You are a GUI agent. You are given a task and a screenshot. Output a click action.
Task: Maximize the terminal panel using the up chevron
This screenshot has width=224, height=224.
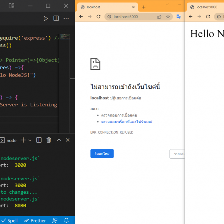[x=59, y=140]
